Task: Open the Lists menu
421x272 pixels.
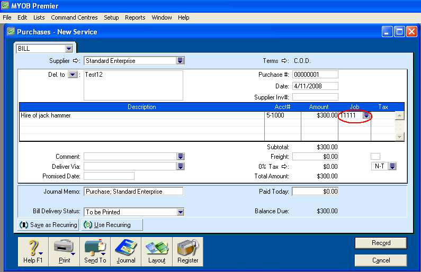Action: click(x=39, y=17)
